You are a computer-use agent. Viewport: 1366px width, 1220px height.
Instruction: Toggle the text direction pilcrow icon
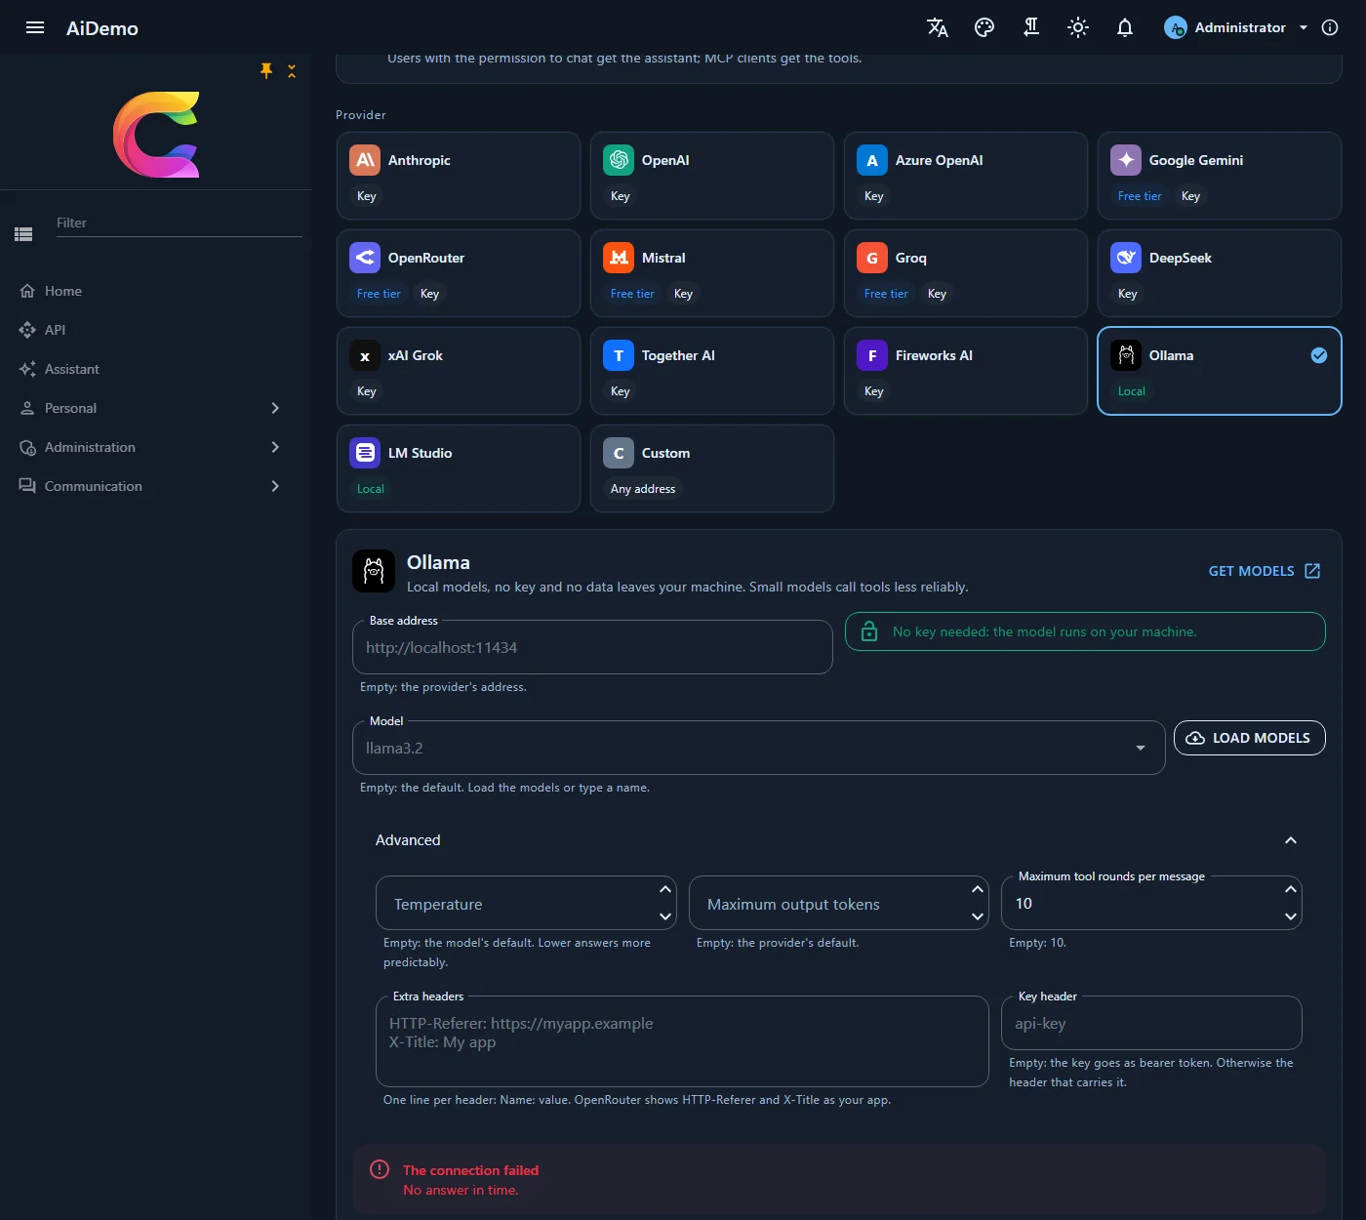1031,27
